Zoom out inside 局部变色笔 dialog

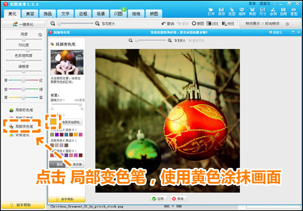pos(131,40)
